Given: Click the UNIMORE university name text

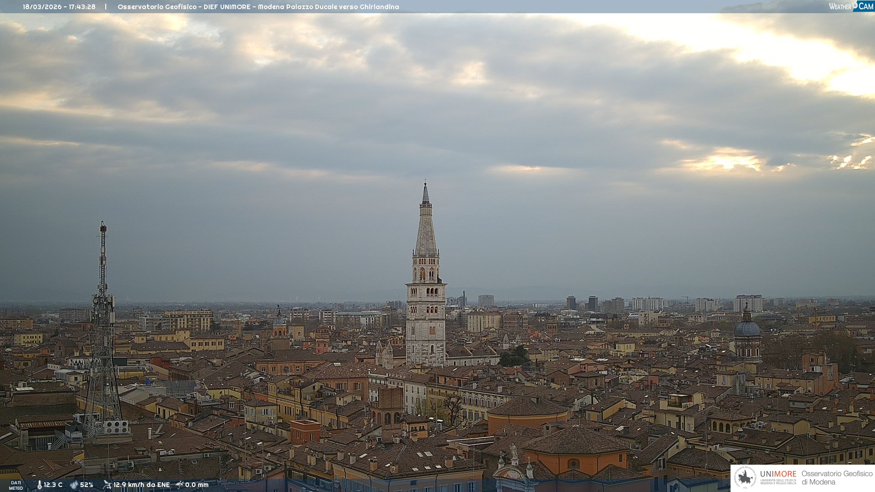Looking at the screenshot, I should (x=778, y=474).
